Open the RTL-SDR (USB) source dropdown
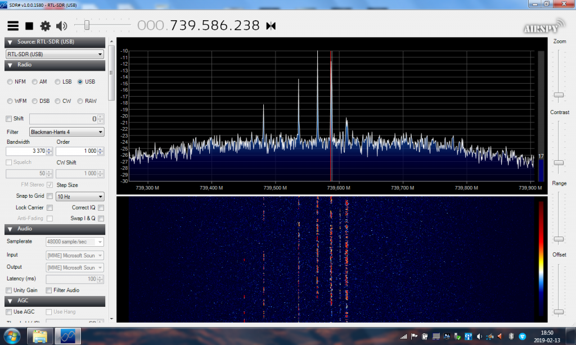The width and height of the screenshot is (576, 345). [55, 54]
